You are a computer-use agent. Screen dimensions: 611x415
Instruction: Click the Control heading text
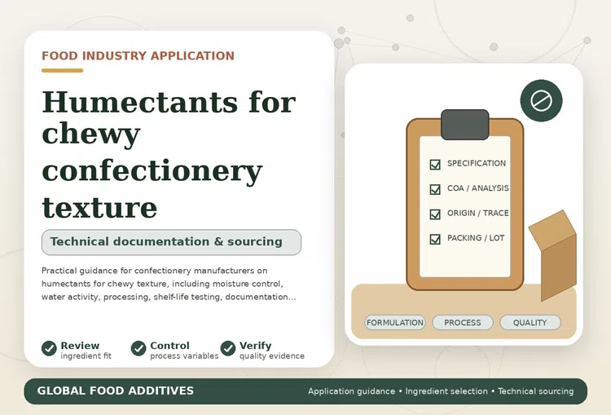[x=170, y=346]
